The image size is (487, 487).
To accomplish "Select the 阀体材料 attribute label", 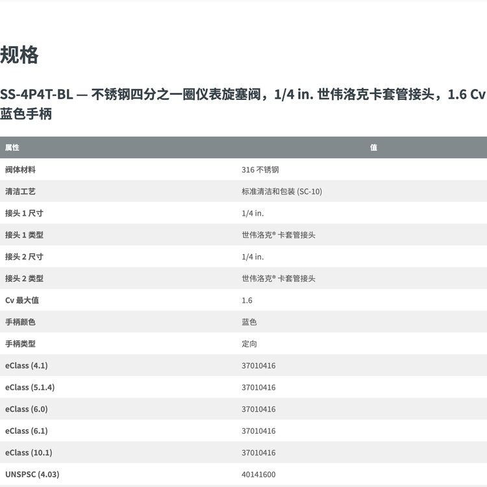I will tap(20, 169).
